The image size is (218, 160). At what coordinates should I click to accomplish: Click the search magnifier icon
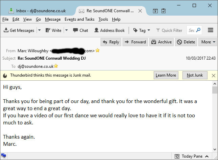point(198,30)
